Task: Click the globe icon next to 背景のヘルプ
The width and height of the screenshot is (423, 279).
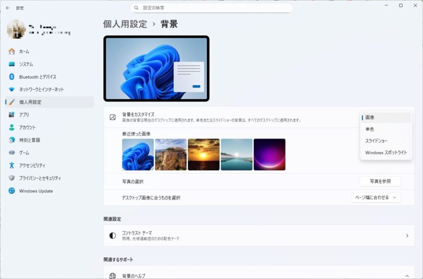Action: pyautogui.click(x=112, y=276)
